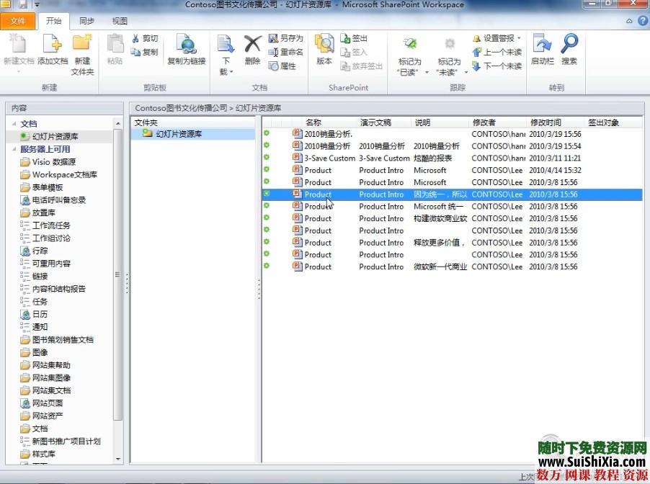Viewport: 650px width, 484px height.
Task: Mark selected document as 已读
Action: (409, 50)
